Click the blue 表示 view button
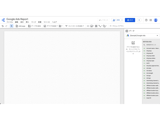 130,20
